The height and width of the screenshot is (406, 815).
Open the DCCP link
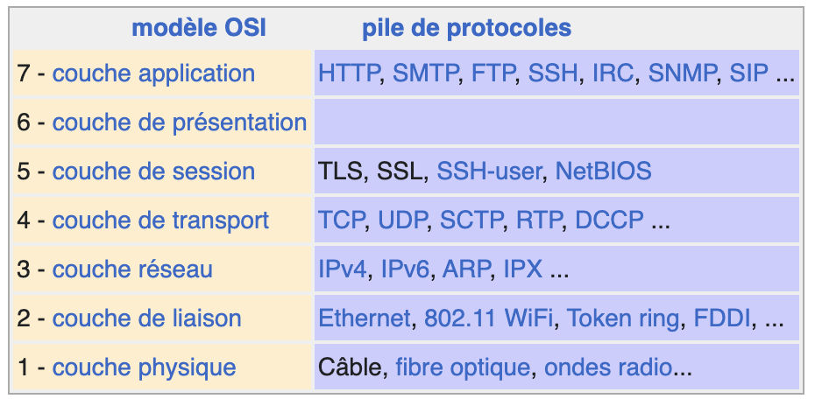pos(609,220)
